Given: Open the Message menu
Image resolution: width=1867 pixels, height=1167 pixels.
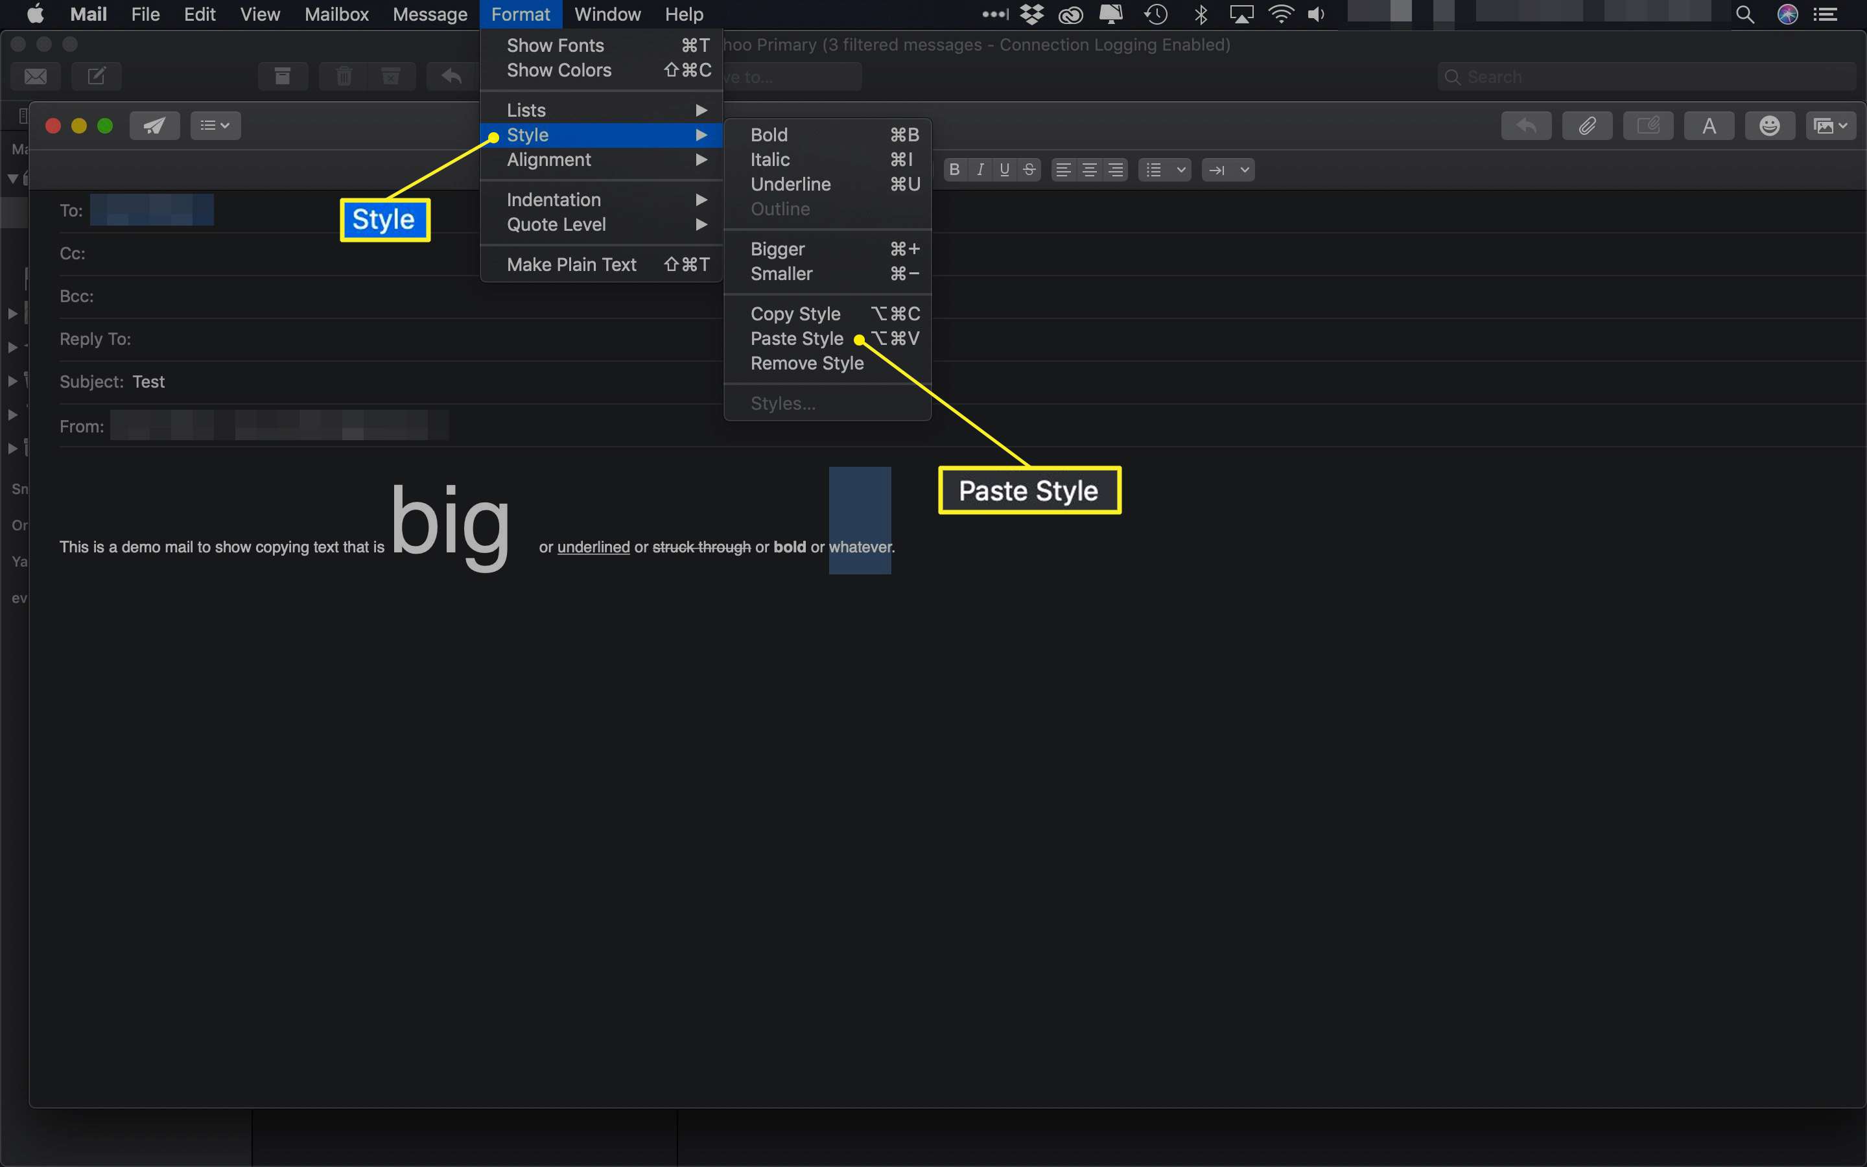Looking at the screenshot, I should click(x=430, y=14).
